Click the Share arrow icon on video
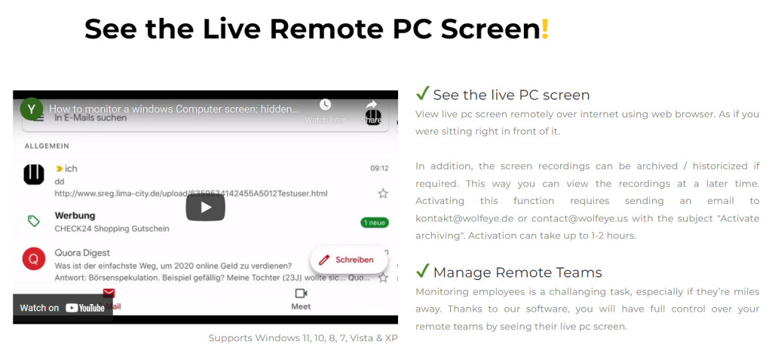Image resolution: width=772 pixels, height=344 pixels. tap(371, 105)
